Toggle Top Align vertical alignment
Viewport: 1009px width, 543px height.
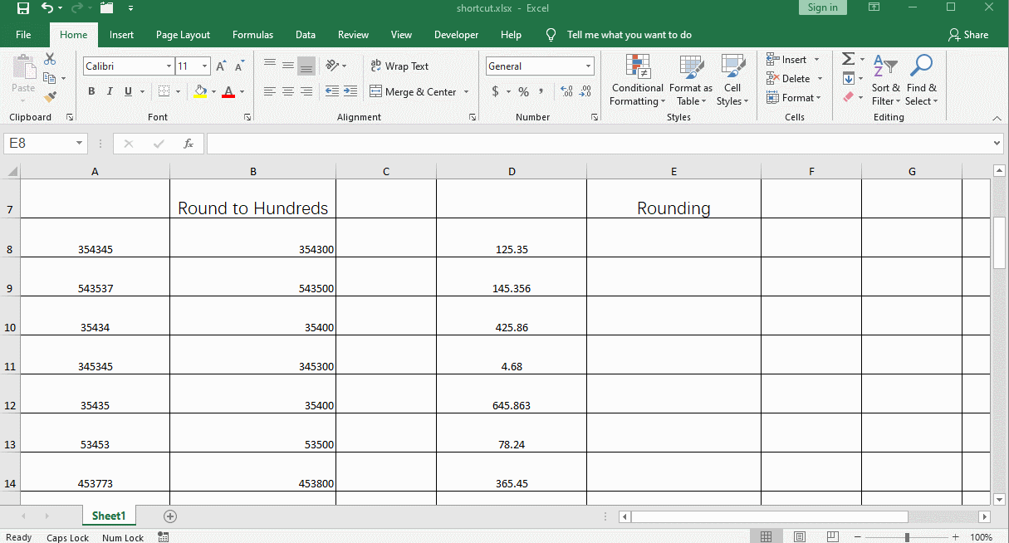[x=270, y=65]
